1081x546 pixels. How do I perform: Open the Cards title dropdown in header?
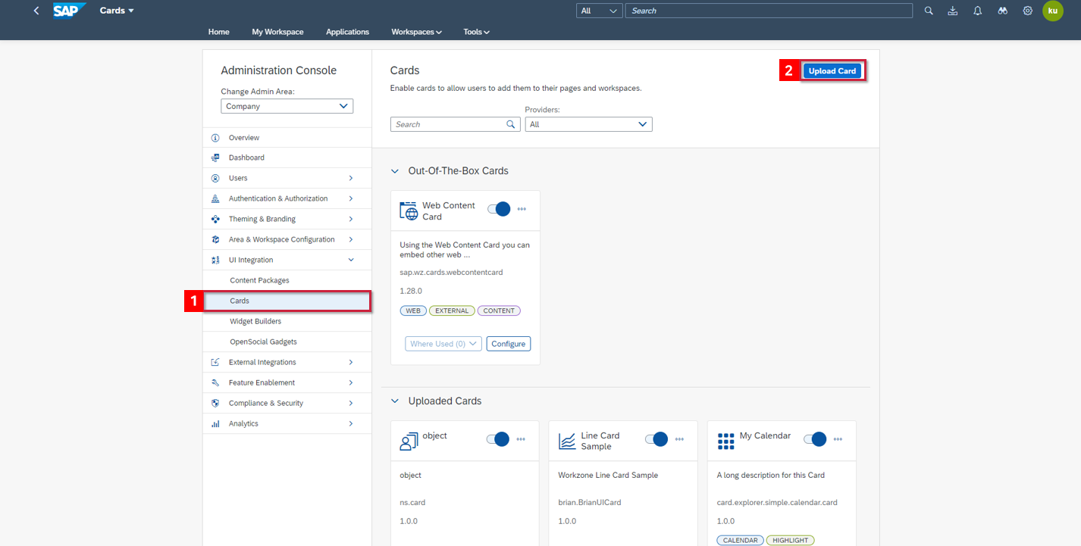pyautogui.click(x=117, y=11)
